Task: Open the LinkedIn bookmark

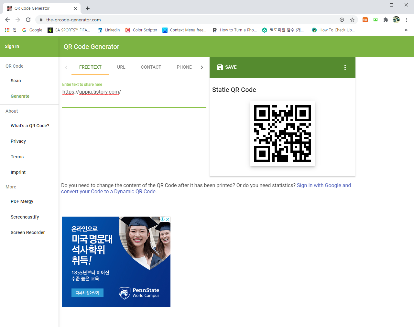Action: pyautogui.click(x=109, y=30)
